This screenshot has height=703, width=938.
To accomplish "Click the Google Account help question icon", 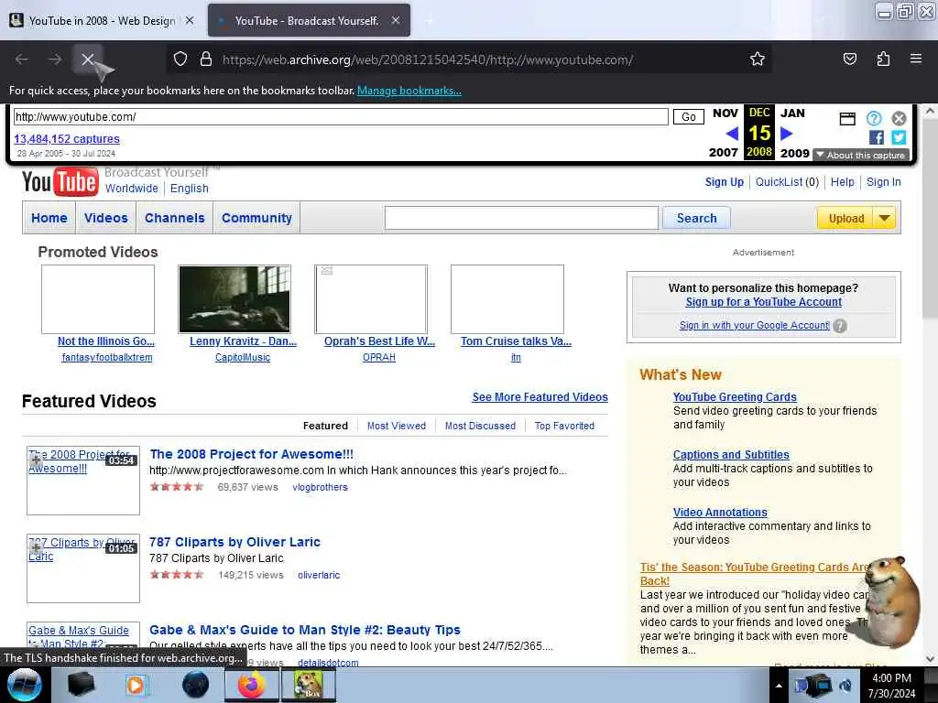I will tap(840, 326).
